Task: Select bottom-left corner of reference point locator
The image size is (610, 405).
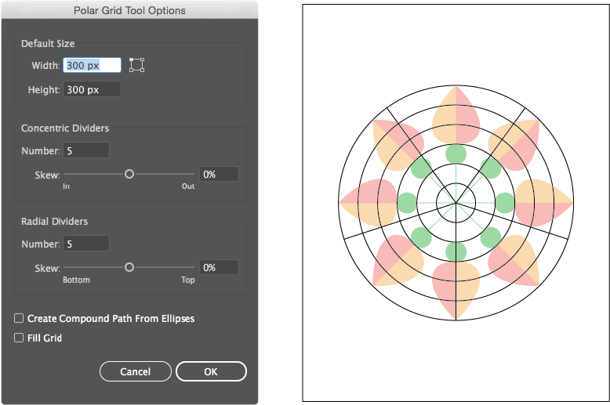Action: click(x=131, y=71)
